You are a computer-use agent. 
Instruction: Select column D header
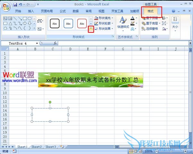click(70, 49)
